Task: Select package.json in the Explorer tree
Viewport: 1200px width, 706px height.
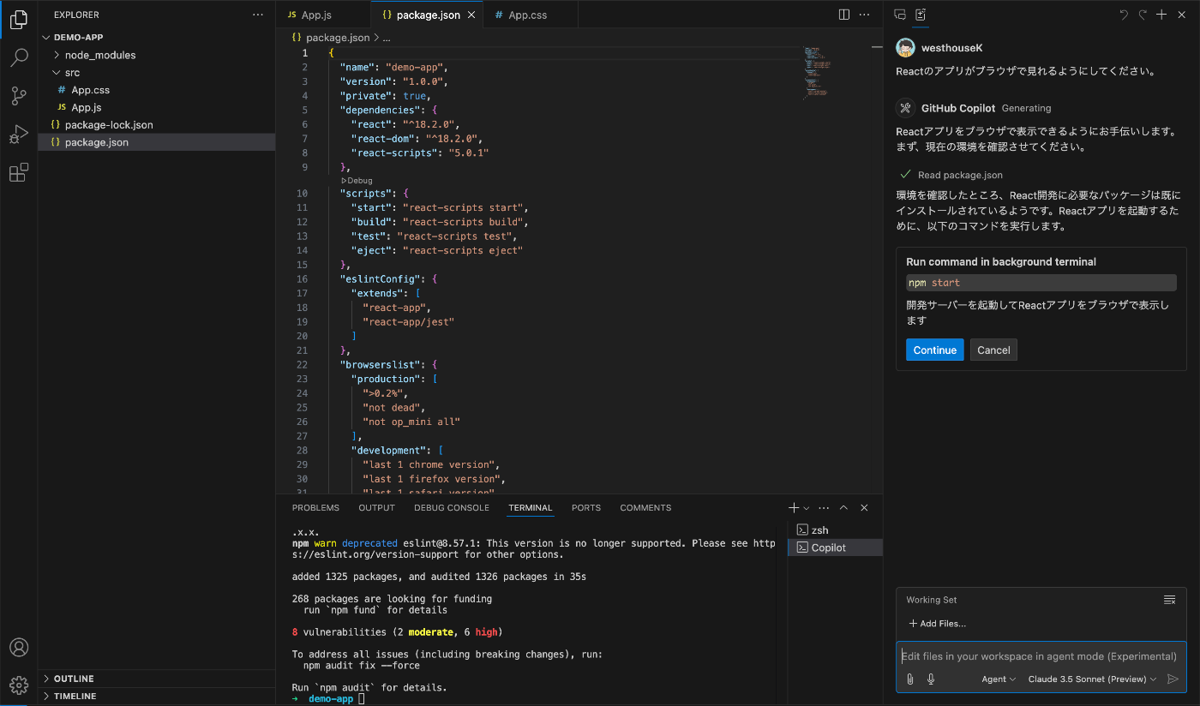Action: coord(157,142)
